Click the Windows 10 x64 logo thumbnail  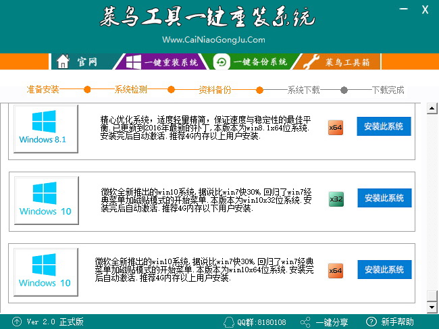tap(46, 272)
